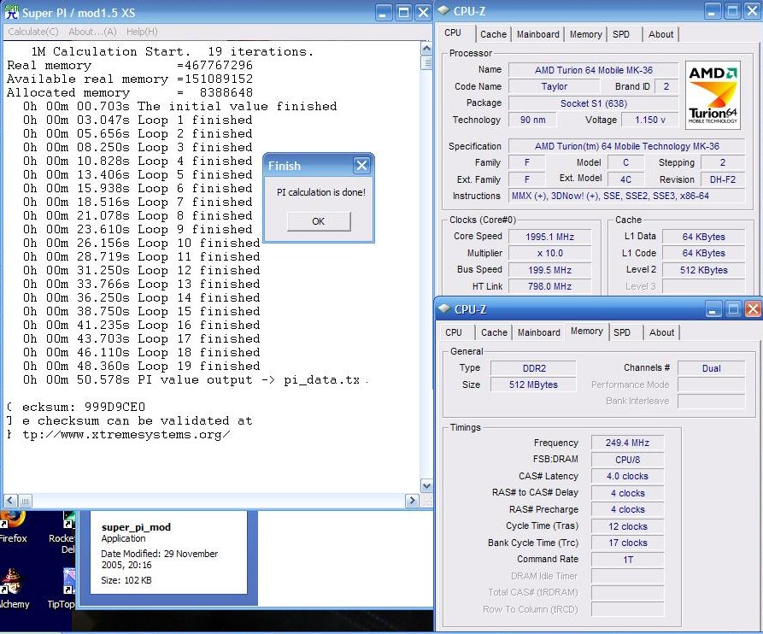Click the super_pi_mod tooltip title
The height and width of the screenshot is (634, 763).
[136, 527]
